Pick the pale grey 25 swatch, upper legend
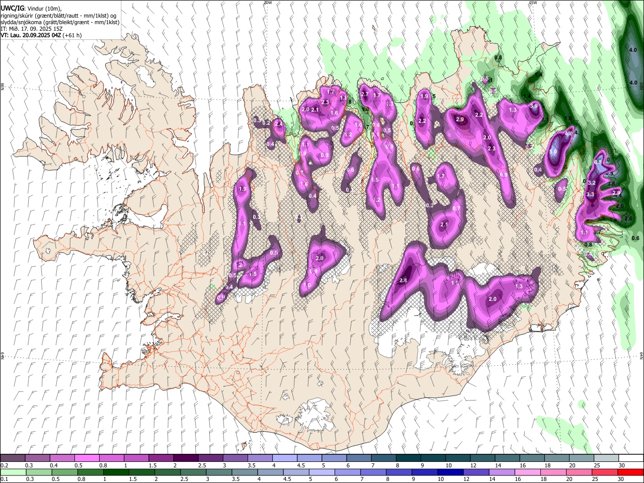The image size is (644, 483). (606, 458)
